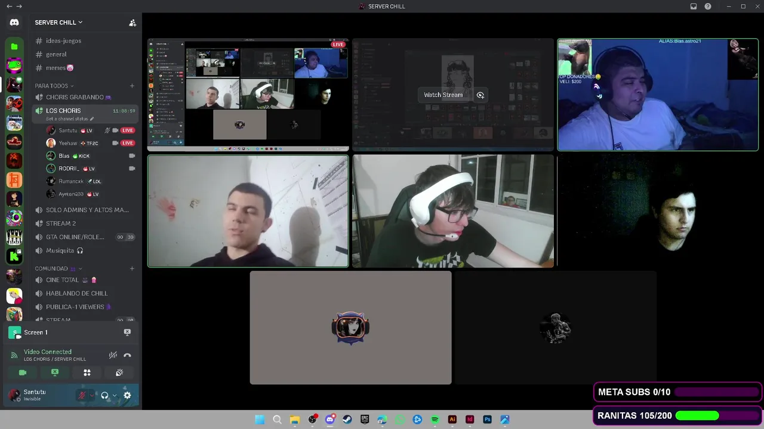
Task: Open Adobe InDesign from taskbar
Action: [x=470, y=419]
